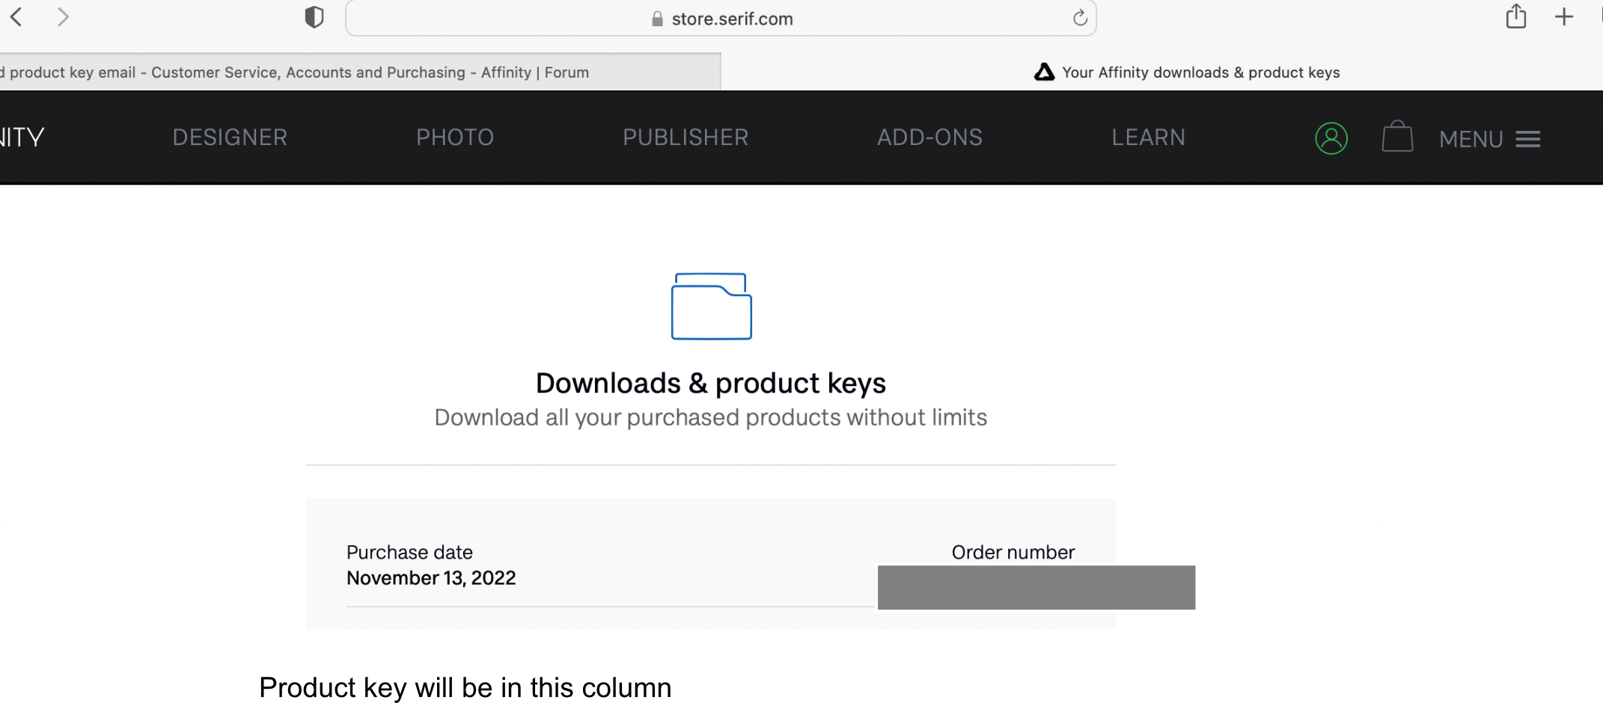Viewport: 1603px width, 703px height.
Task: Add a new tab with the plus icon
Action: [1564, 16]
